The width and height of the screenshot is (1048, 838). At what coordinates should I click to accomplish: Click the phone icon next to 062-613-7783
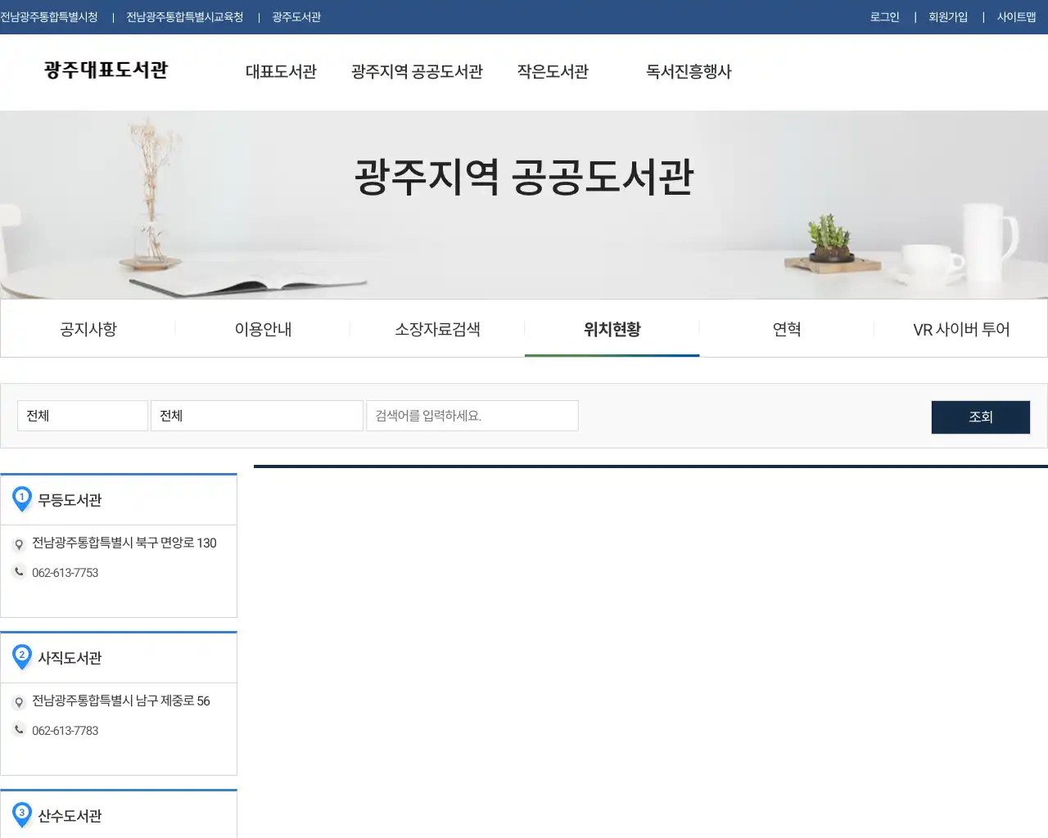[19, 730]
